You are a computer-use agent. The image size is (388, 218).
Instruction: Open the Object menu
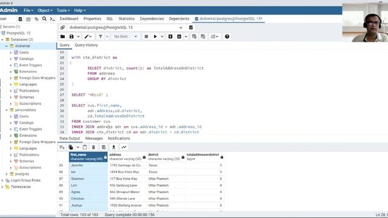pos(45,10)
